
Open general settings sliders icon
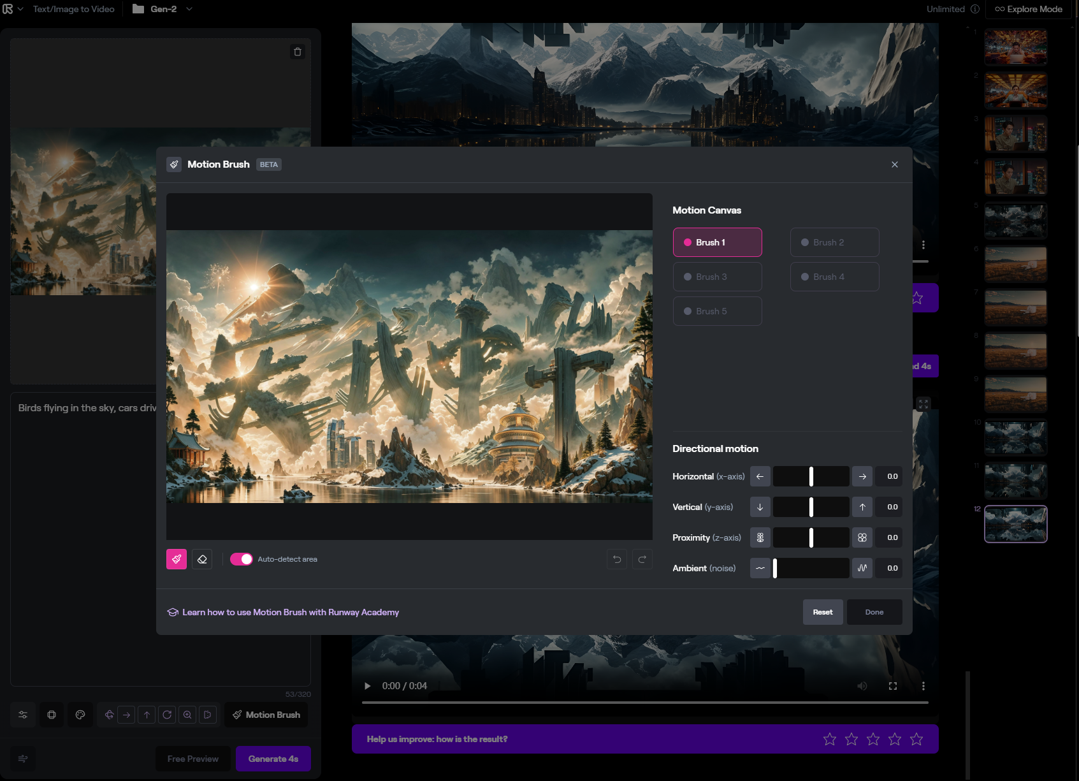coord(23,715)
